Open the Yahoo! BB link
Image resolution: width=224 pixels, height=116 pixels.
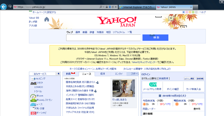(x=34, y=18)
